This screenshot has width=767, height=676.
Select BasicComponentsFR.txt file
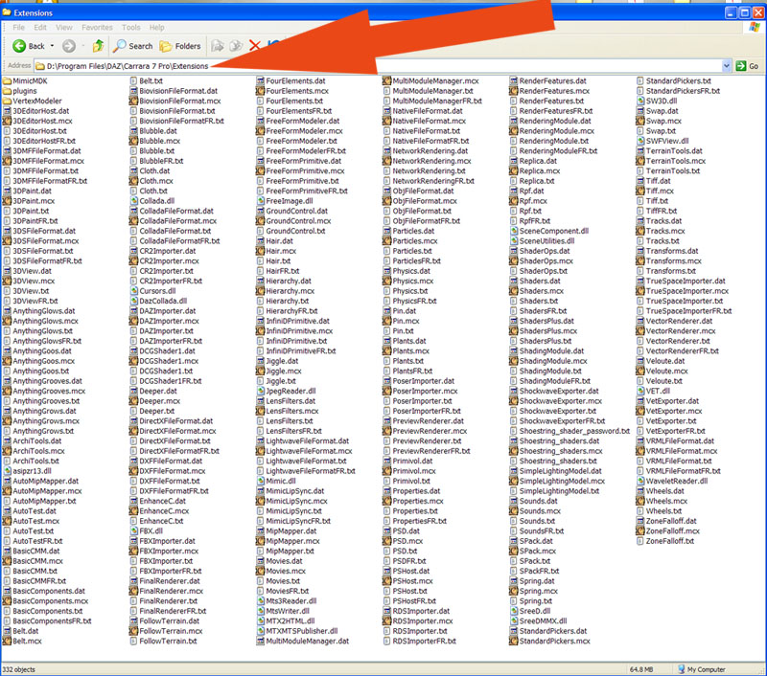[x=47, y=621]
